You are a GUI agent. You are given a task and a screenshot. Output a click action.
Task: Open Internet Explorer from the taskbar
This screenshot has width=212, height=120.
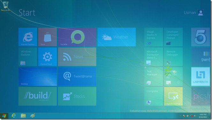pos(13,116)
